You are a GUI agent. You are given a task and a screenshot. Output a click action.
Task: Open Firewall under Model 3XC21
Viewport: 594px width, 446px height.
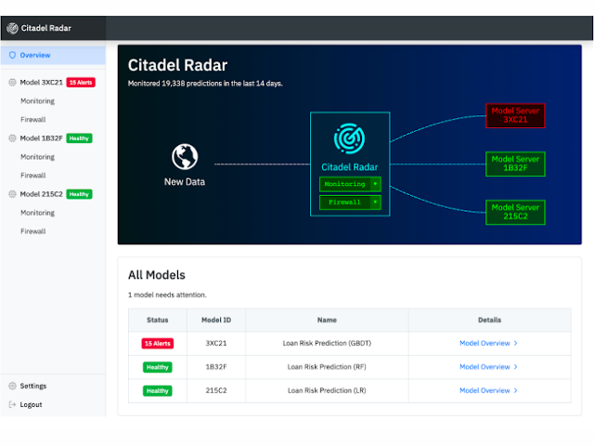[x=33, y=120]
